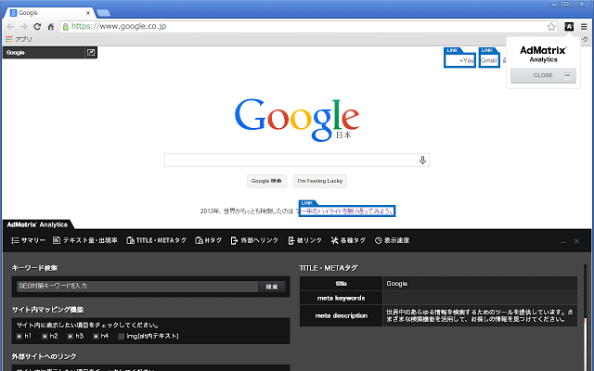
Task: Open the 表示速度 tab
Action: 392,240
